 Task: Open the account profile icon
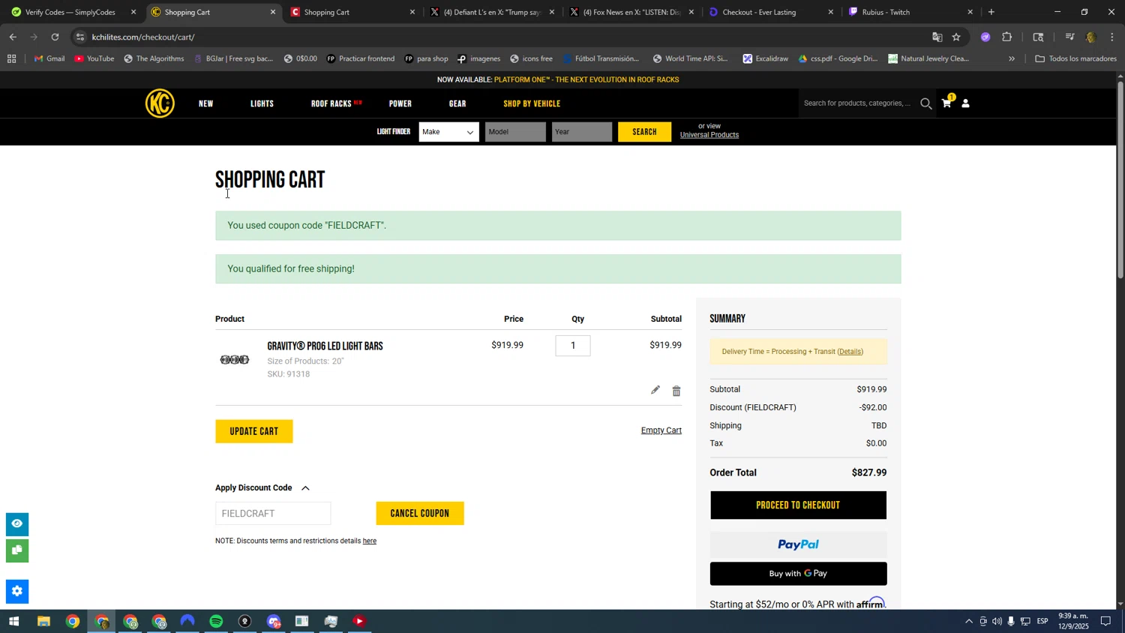click(x=966, y=103)
